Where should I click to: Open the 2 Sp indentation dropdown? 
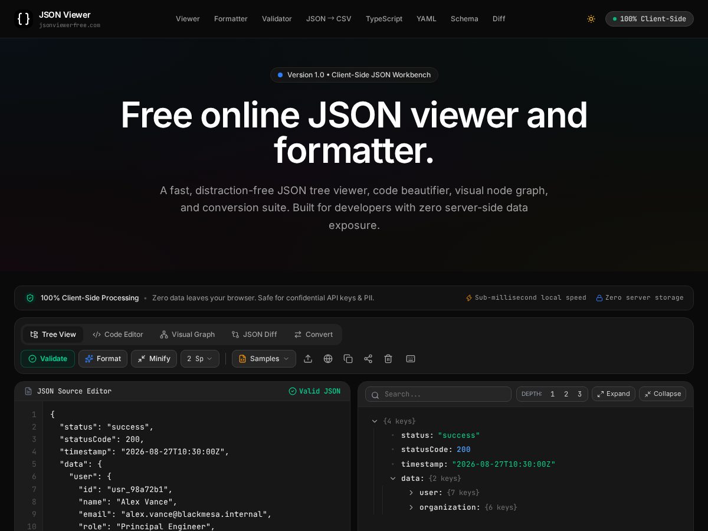point(200,359)
